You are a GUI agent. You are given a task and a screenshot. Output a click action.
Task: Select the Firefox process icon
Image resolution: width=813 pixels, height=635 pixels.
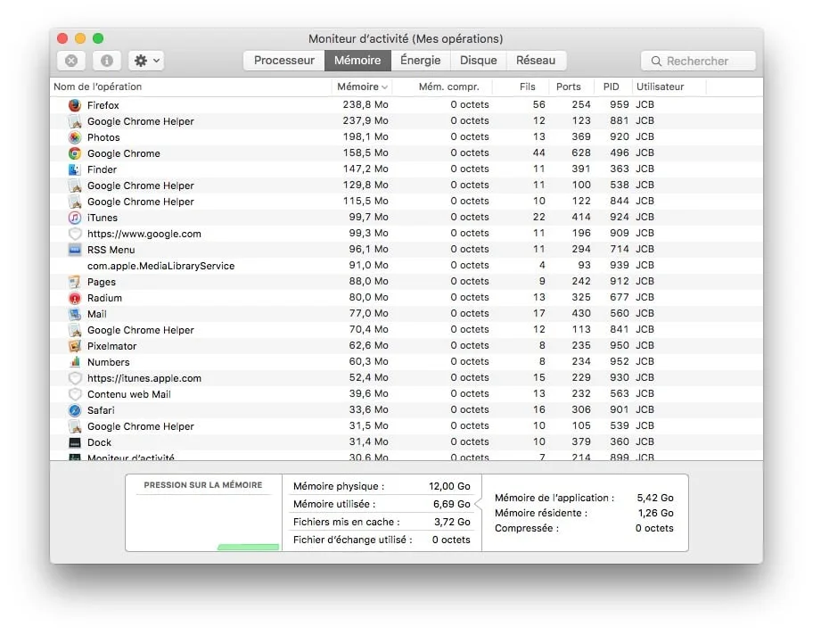click(74, 104)
